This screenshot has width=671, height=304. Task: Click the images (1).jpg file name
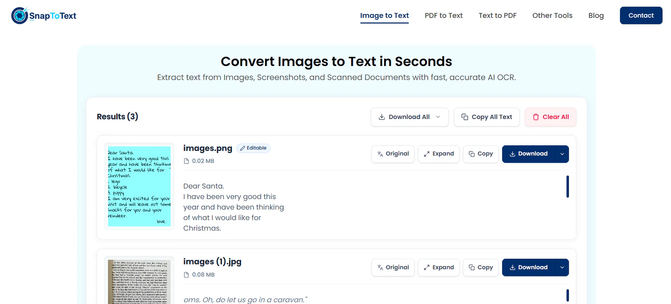click(212, 262)
